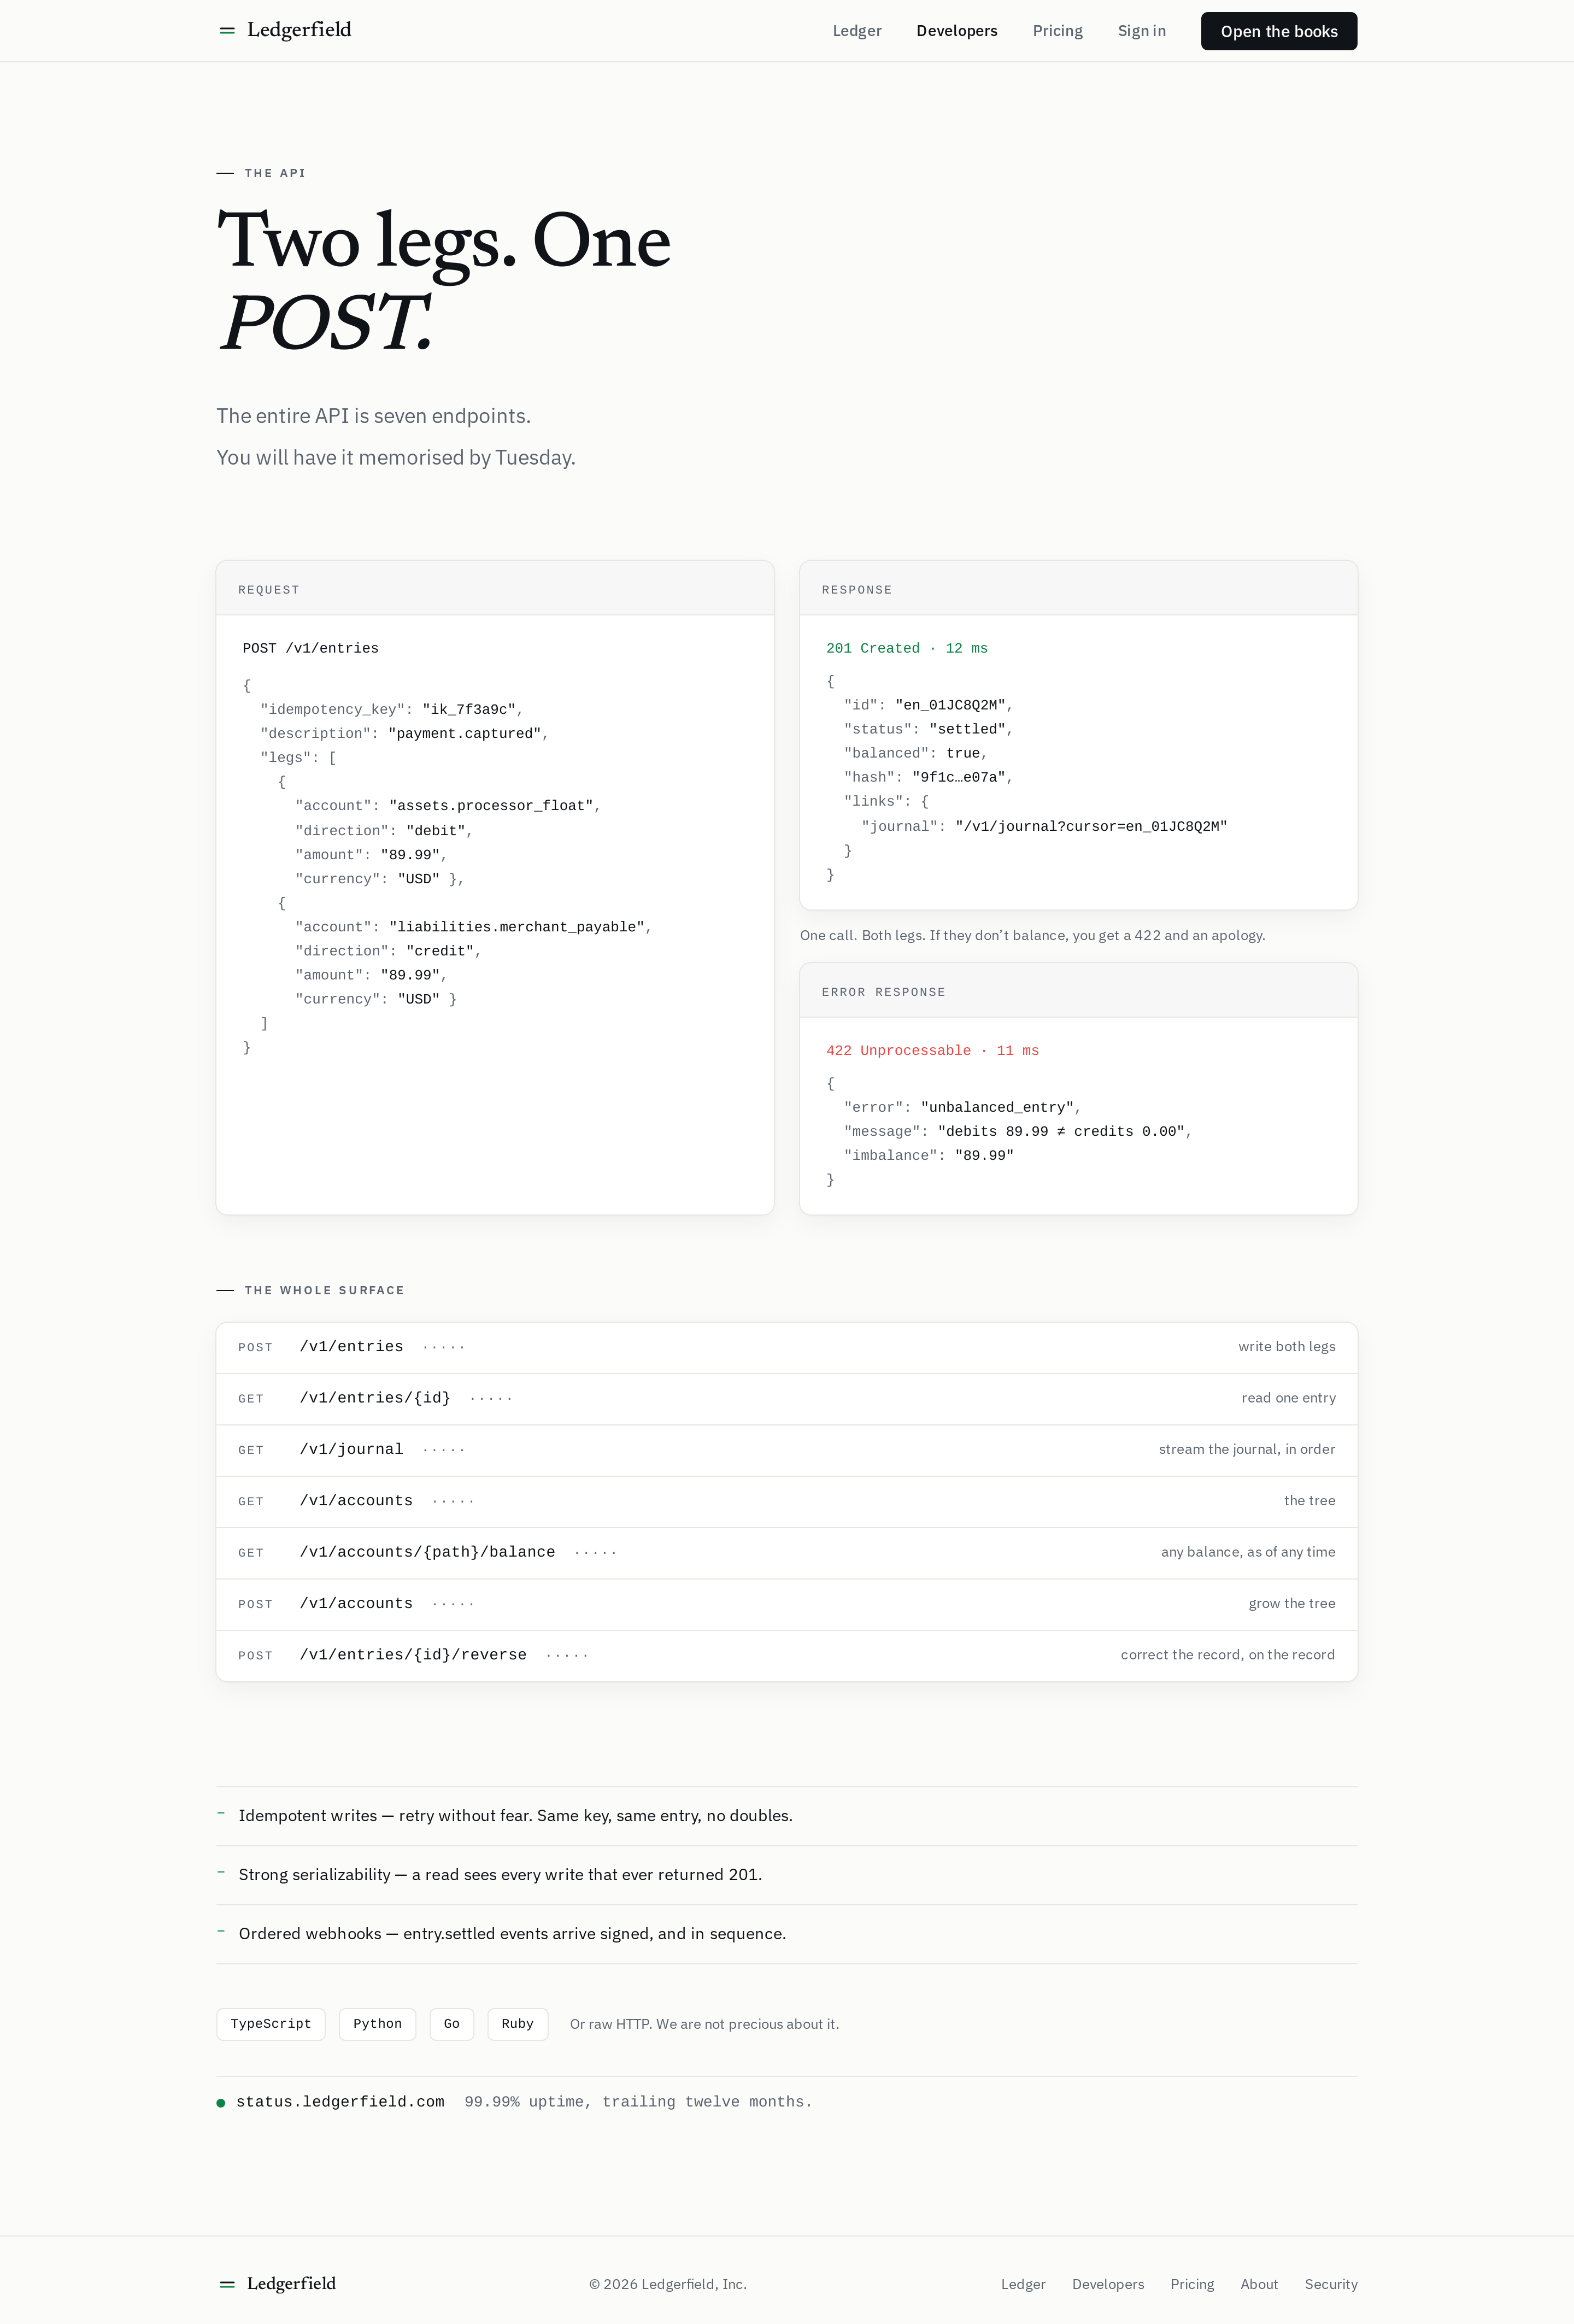The image size is (1574, 2324).
Task: Pick the Ruby SDK chip
Action: point(518,2023)
